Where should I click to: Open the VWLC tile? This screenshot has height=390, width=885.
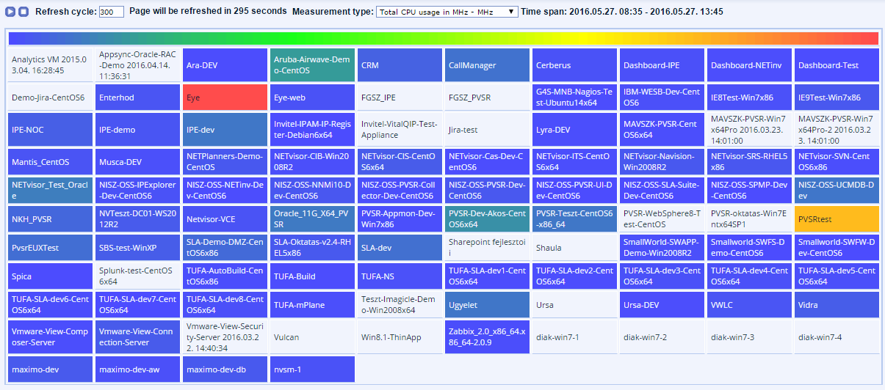coord(748,305)
